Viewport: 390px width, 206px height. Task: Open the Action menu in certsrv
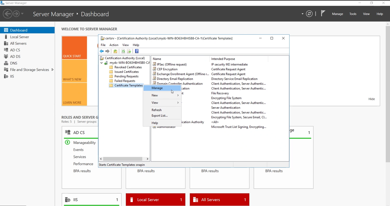(x=114, y=45)
